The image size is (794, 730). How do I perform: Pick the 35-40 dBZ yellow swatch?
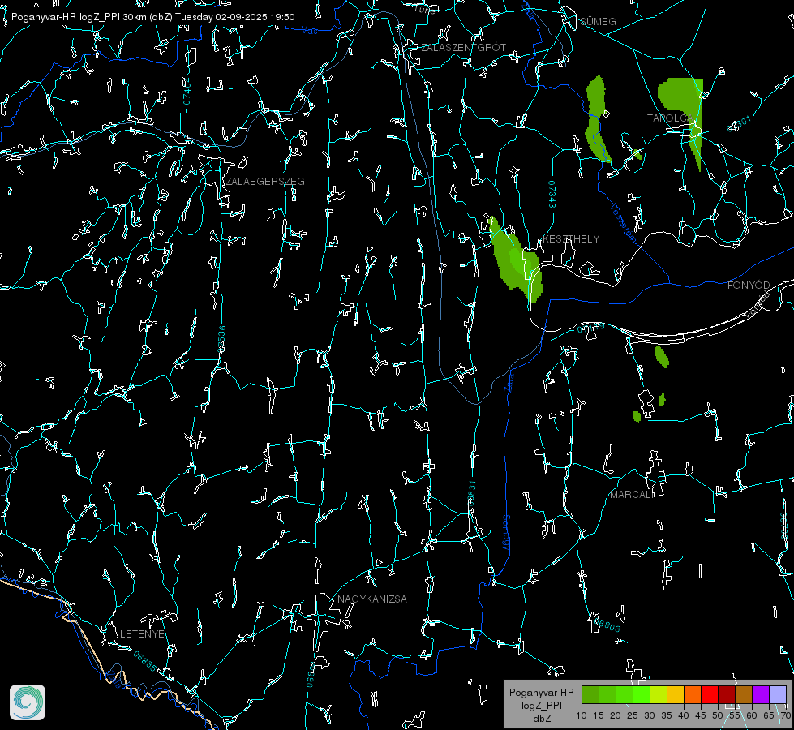click(x=676, y=695)
